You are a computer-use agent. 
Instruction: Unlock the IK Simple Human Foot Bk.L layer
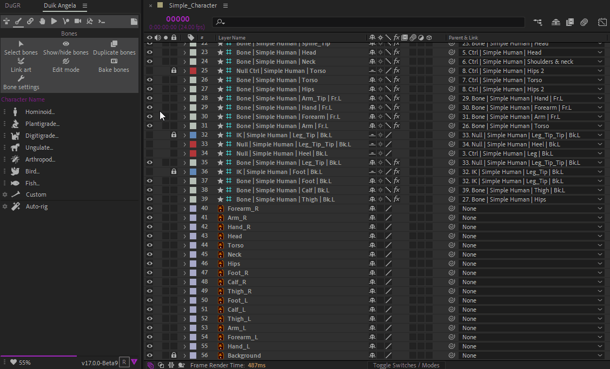174,172
